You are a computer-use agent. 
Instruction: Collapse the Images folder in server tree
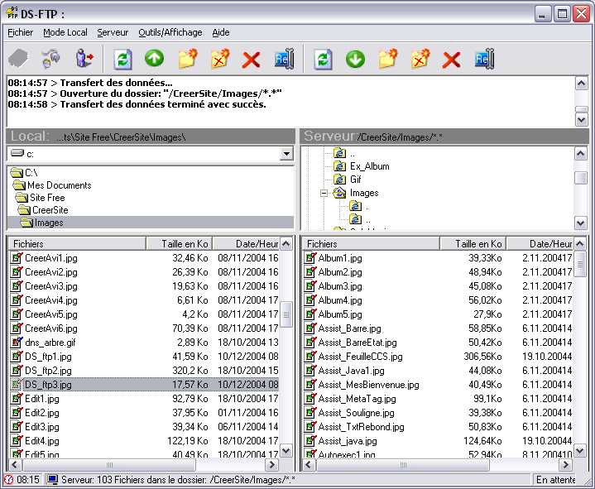324,193
